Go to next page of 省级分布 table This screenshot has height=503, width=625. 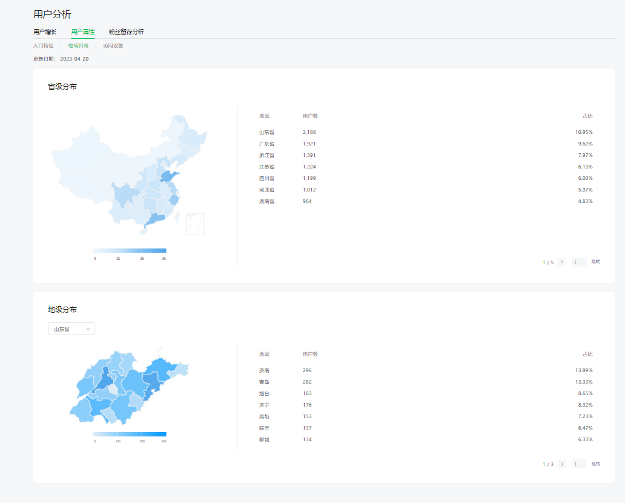[x=562, y=262]
